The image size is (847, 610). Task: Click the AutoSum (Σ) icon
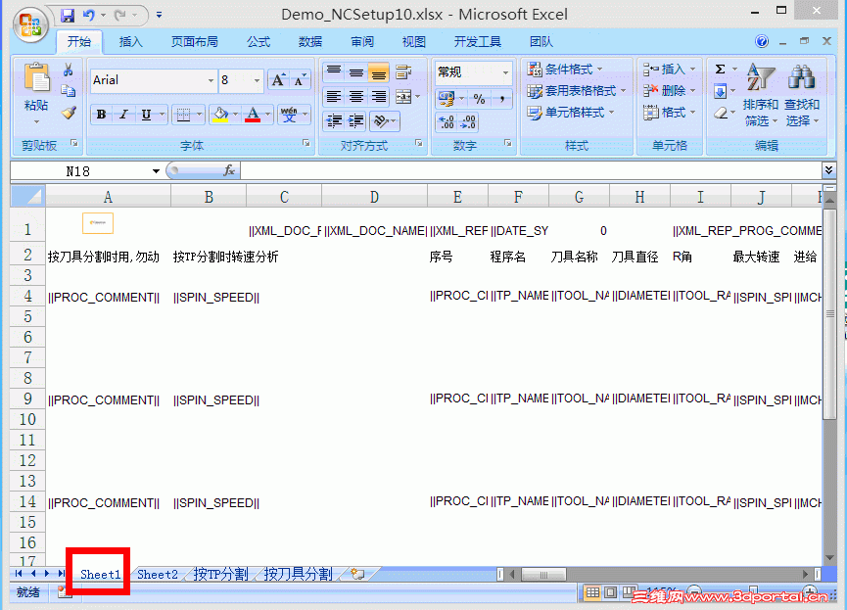pos(720,69)
